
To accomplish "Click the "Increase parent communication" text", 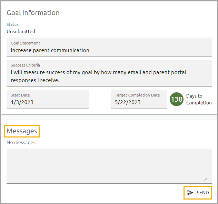I will (50, 50).
